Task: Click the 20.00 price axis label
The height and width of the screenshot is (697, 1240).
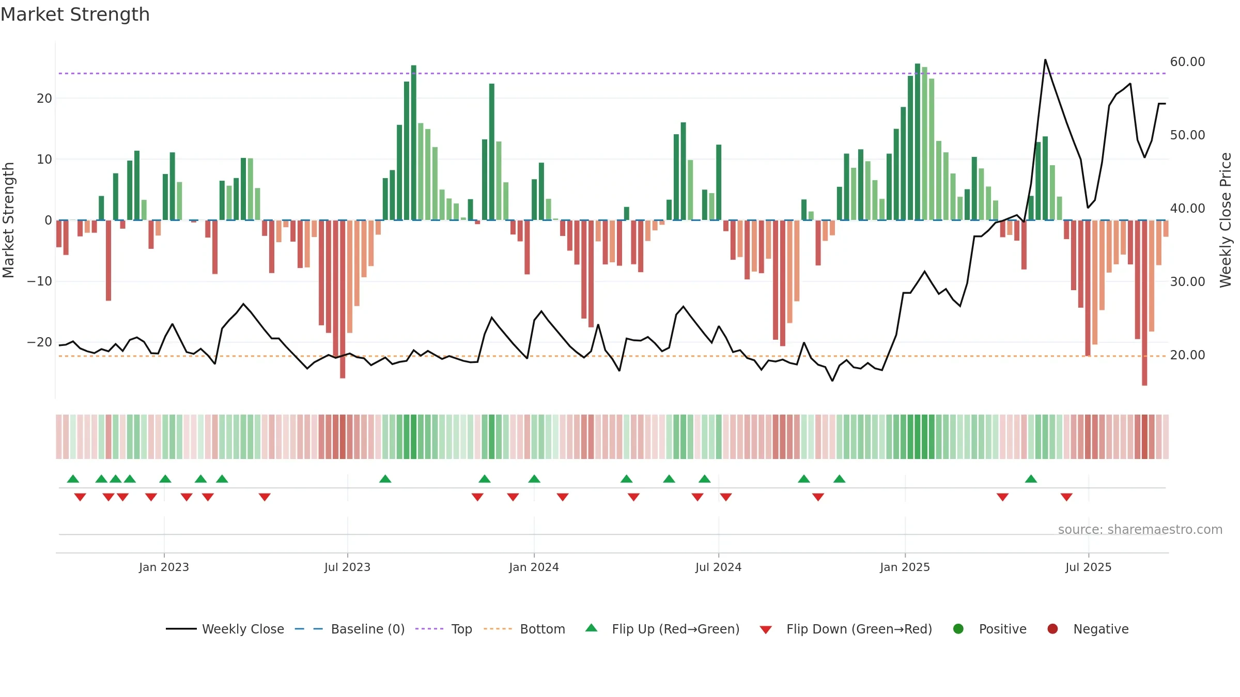Action: tap(1187, 355)
